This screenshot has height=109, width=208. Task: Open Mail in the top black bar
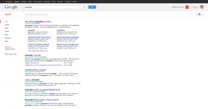tap(30, 1)
